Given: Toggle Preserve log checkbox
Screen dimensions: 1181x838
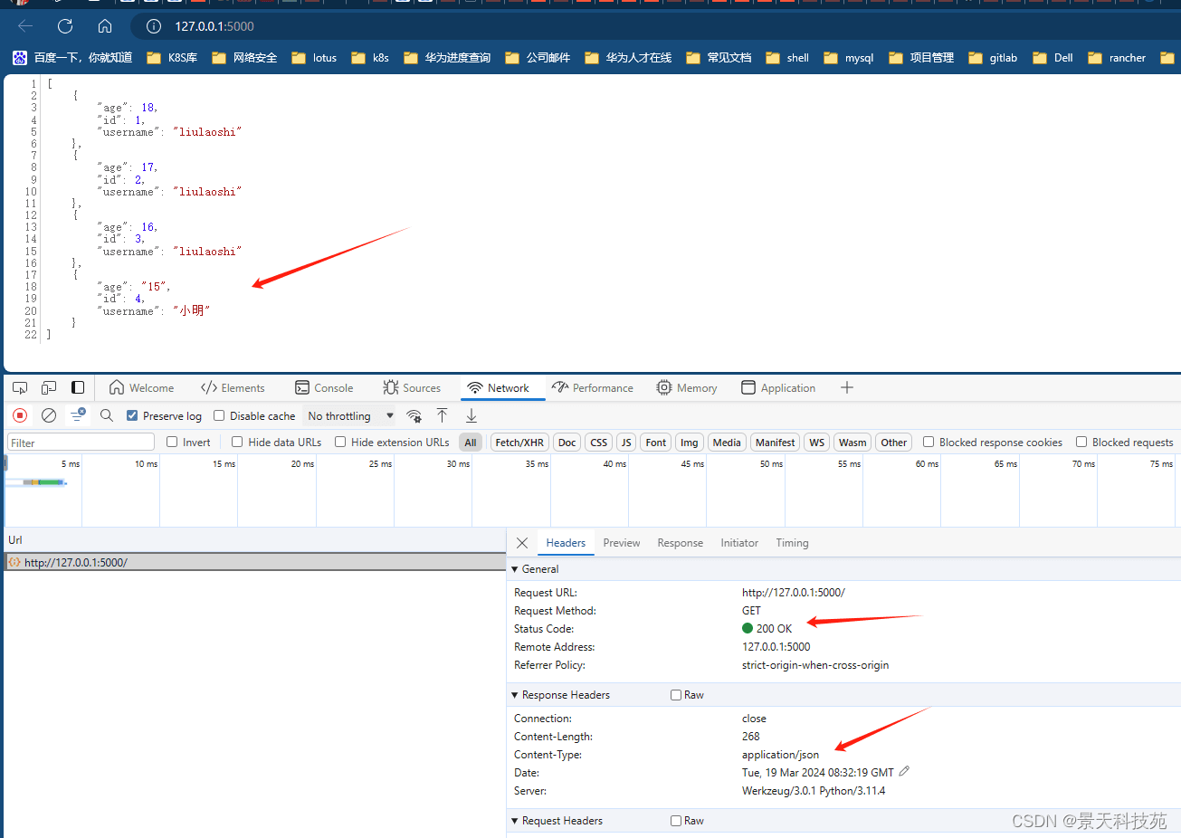Looking at the screenshot, I should tap(132, 415).
